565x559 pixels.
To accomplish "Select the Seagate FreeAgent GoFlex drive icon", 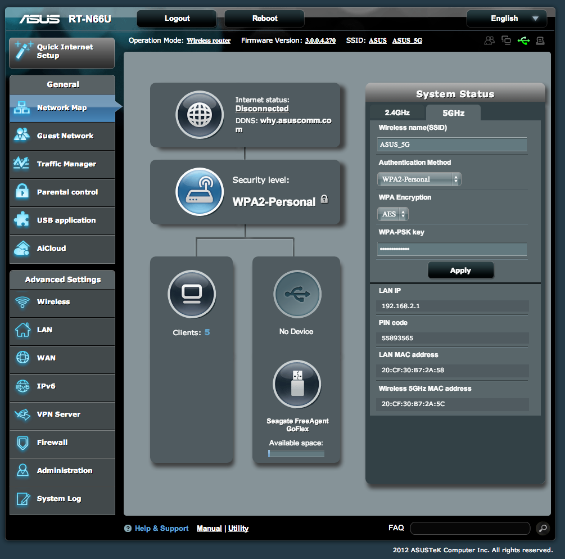I will click(297, 384).
